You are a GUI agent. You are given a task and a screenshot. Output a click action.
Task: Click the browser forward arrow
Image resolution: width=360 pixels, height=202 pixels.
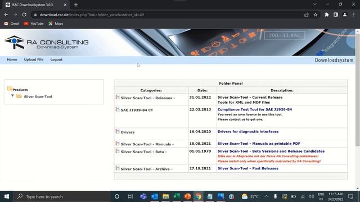click(x=15, y=15)
